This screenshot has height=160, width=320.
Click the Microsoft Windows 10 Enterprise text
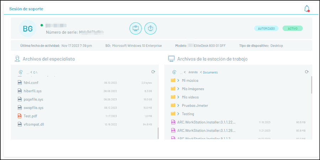[137, 46]
